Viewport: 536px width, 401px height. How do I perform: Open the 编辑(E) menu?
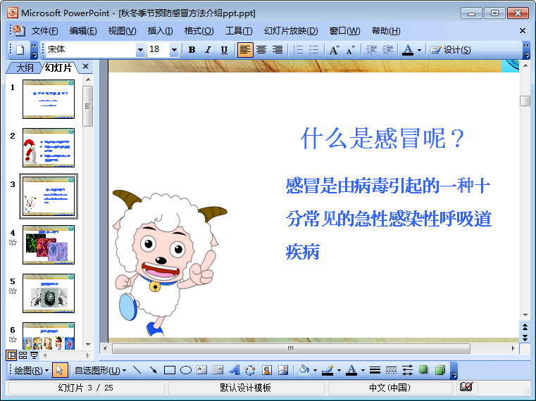click(x=83, y=31)
